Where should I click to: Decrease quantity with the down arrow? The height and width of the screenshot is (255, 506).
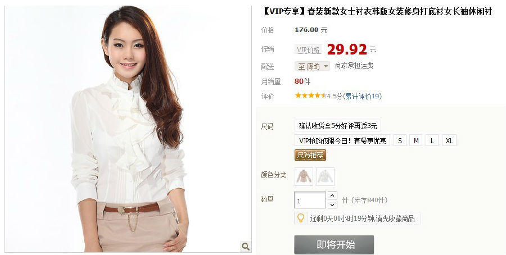pyautogui.click(x=332, y=204)
